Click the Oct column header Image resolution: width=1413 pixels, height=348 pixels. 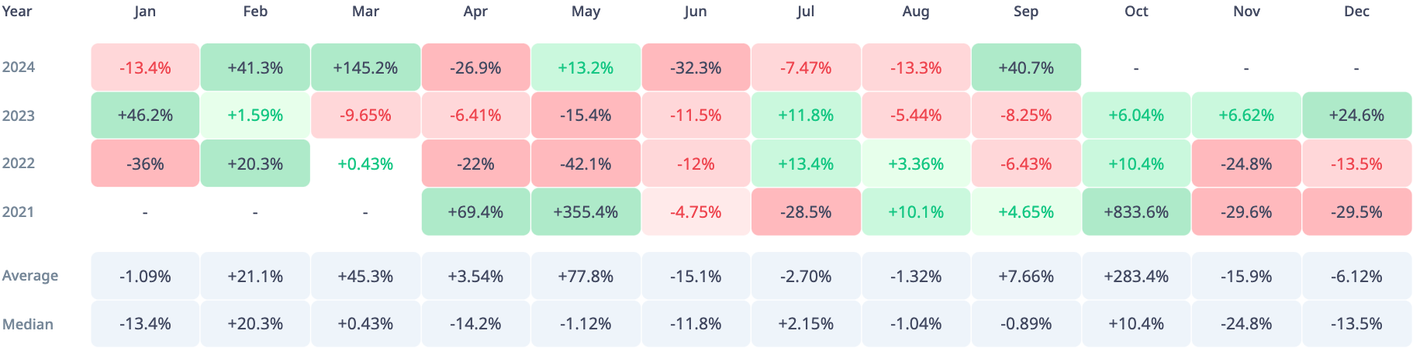pos(1136,12)
